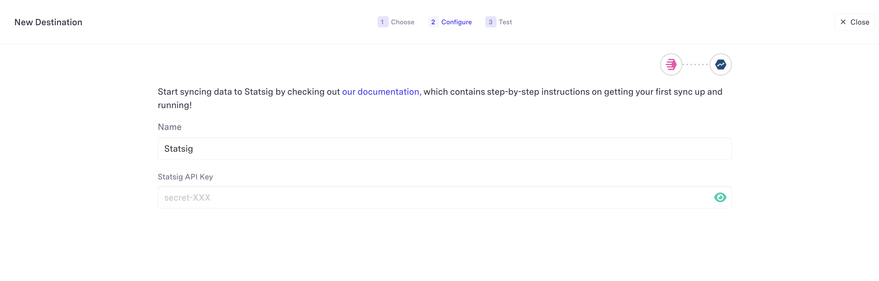Click the dotted connector between logos
879x281 pixels.
[x=696, y=64]
